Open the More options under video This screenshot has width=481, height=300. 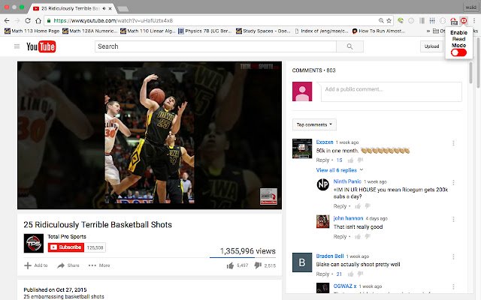coord(98,265)
